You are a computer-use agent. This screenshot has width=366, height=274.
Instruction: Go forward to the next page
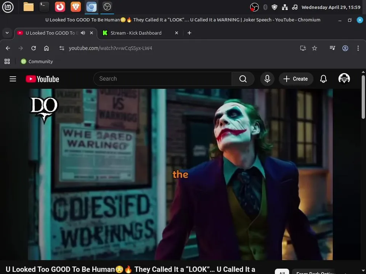tap(21, 48)
